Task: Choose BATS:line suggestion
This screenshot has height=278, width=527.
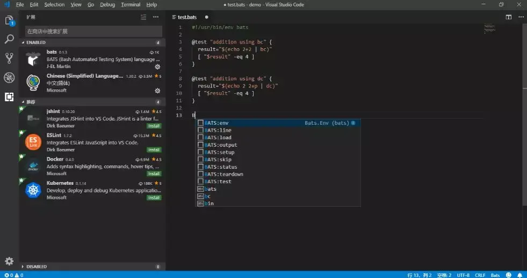Action: [278, 130]
